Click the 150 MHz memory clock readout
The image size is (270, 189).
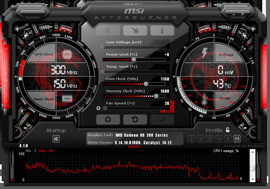click(x=65, y=84)
